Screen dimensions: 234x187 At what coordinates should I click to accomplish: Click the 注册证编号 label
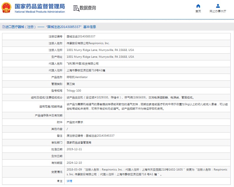[55, 37]
